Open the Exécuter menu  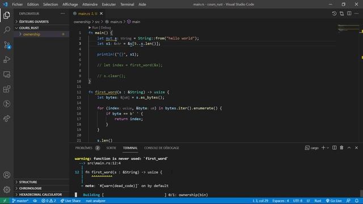(x=109, y=4)
